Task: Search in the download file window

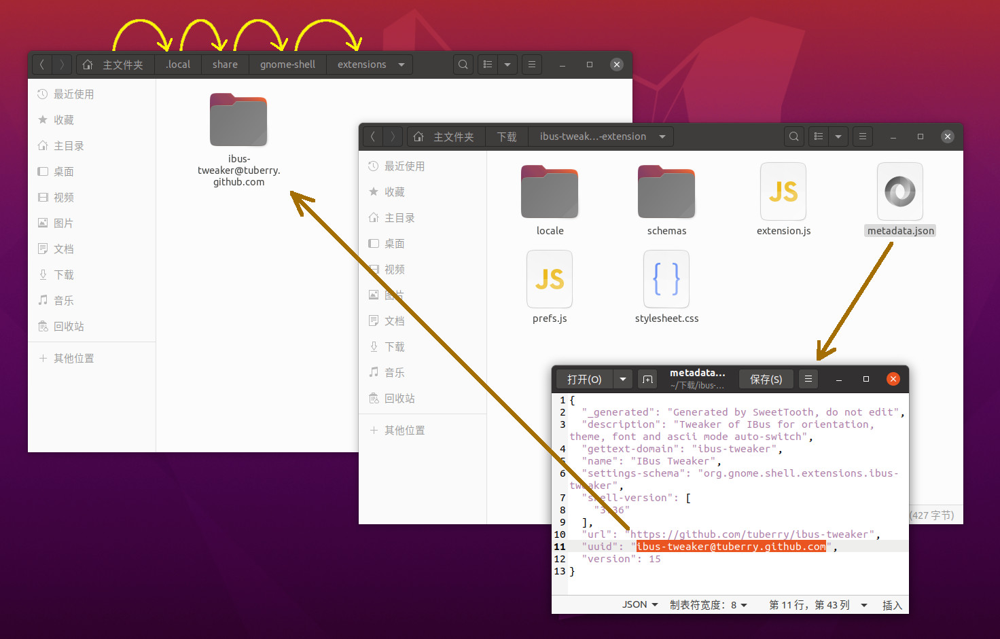Action: pos(793,136)
